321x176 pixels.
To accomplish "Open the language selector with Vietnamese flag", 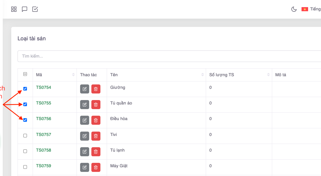I will [311, 9].
